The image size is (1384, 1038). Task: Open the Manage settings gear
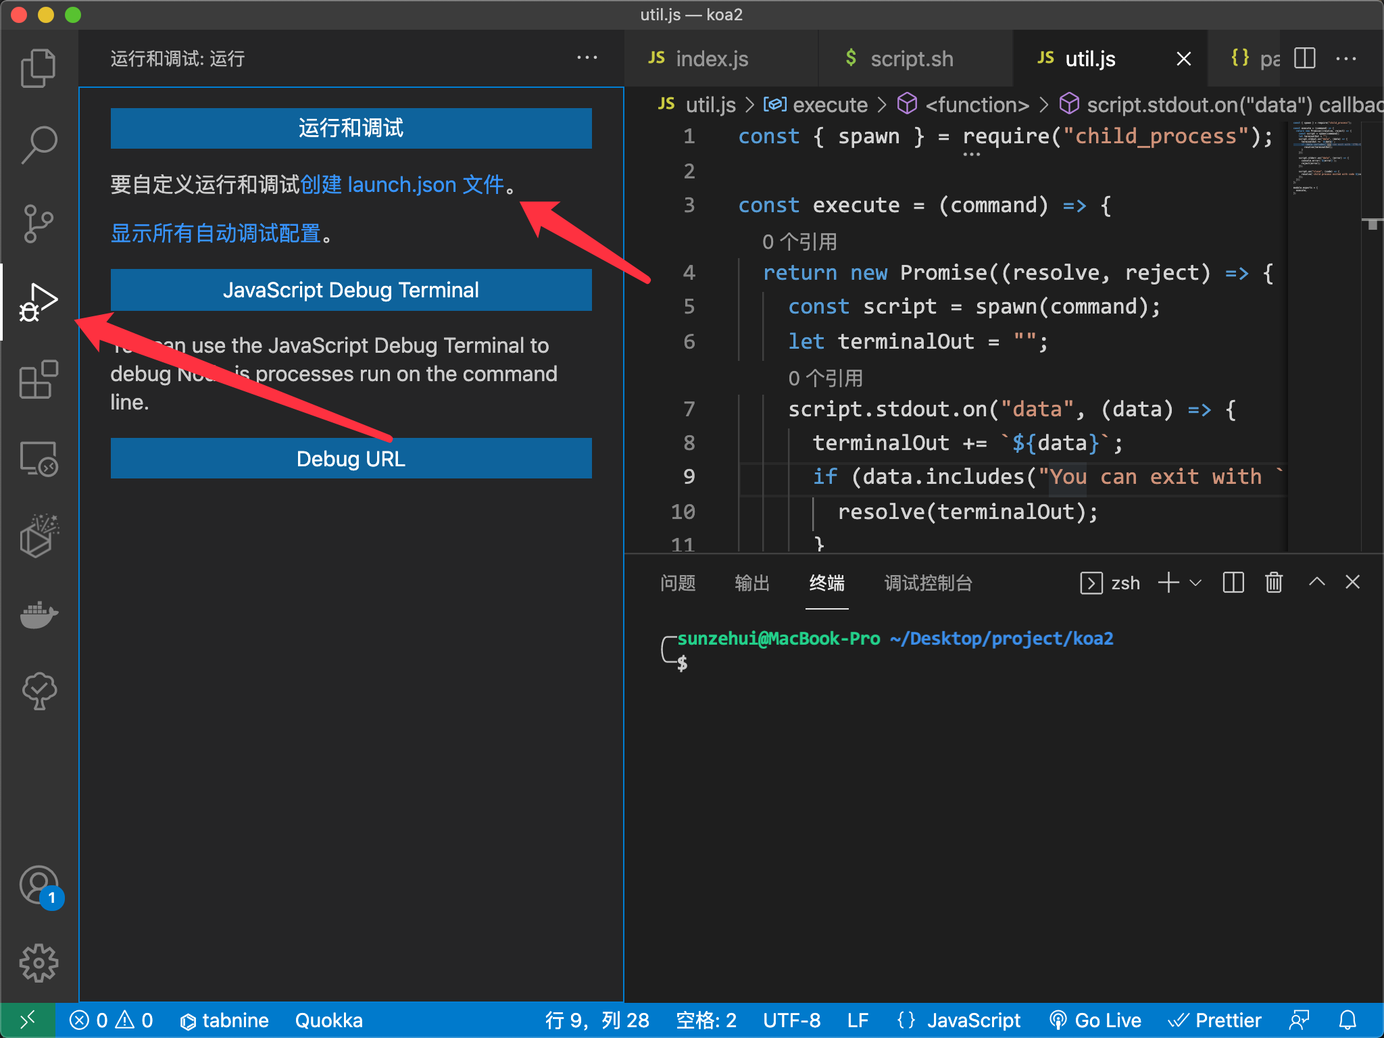(x=39, y=962)
